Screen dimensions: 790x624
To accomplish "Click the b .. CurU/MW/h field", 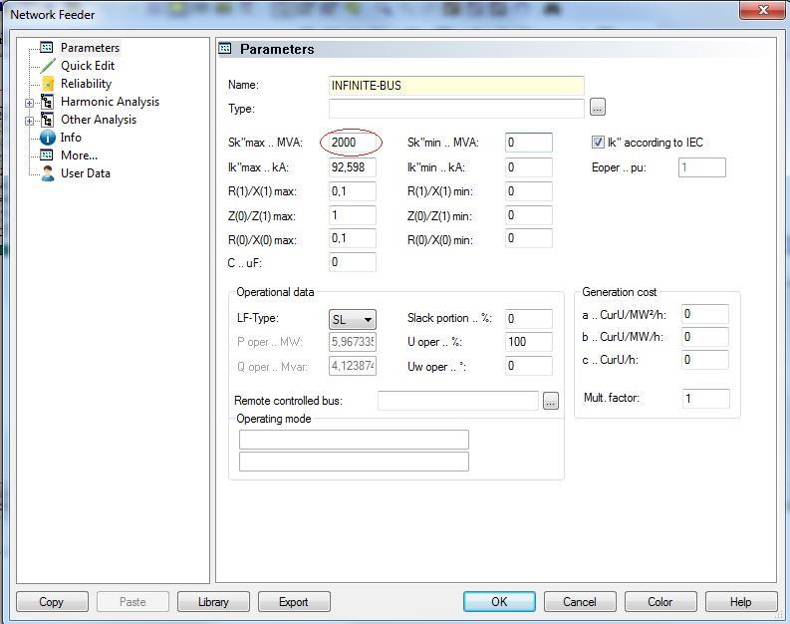I will tap(705, 337).
